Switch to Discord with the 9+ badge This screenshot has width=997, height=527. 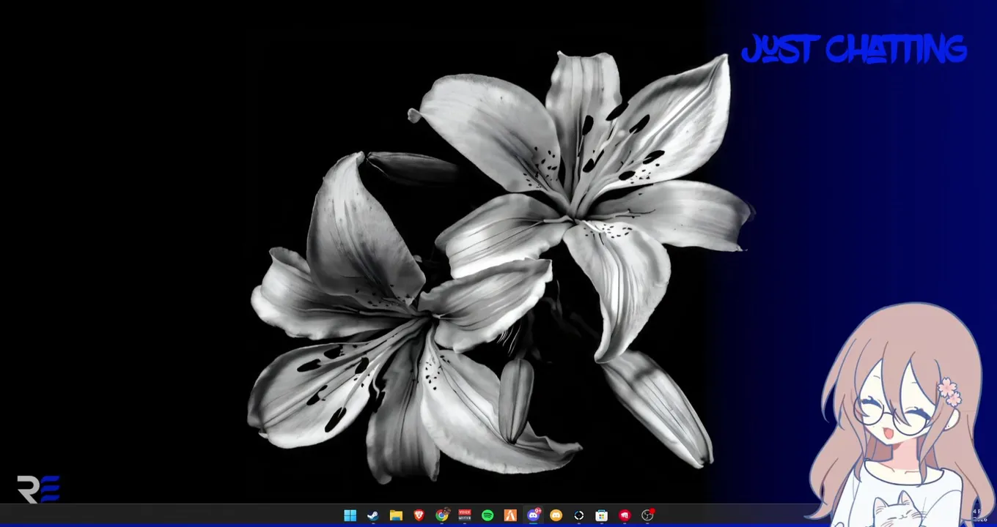(533, 515)
